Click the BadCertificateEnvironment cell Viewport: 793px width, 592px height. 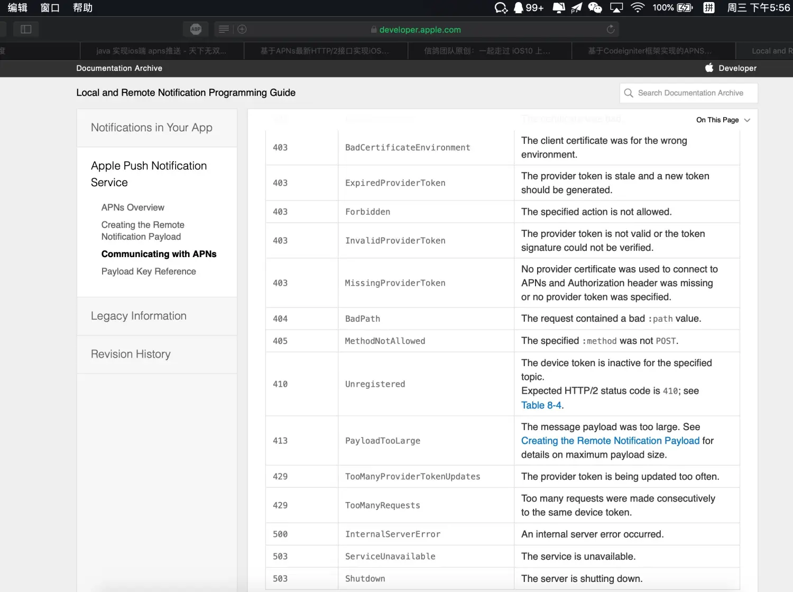coord(426,148)
